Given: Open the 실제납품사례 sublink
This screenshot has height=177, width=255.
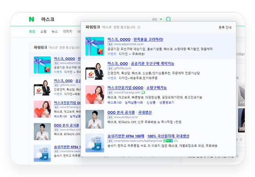Looking at the screenshot, I should tap(134, 103).
